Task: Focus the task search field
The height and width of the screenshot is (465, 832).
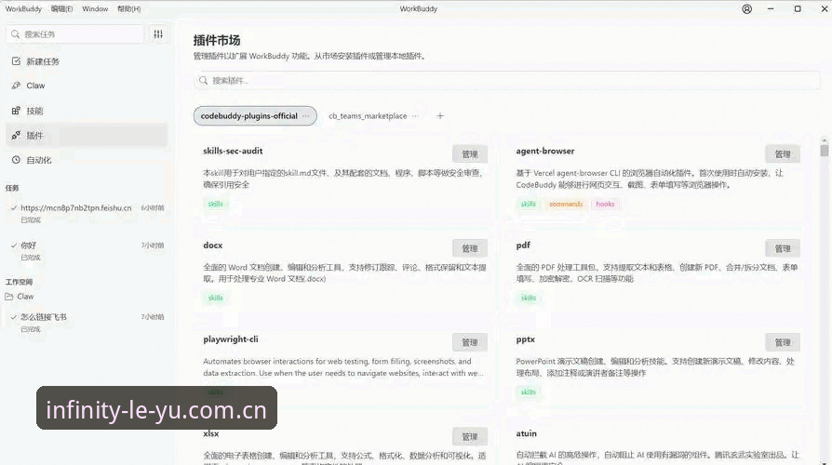Action: tap(74, 33)
